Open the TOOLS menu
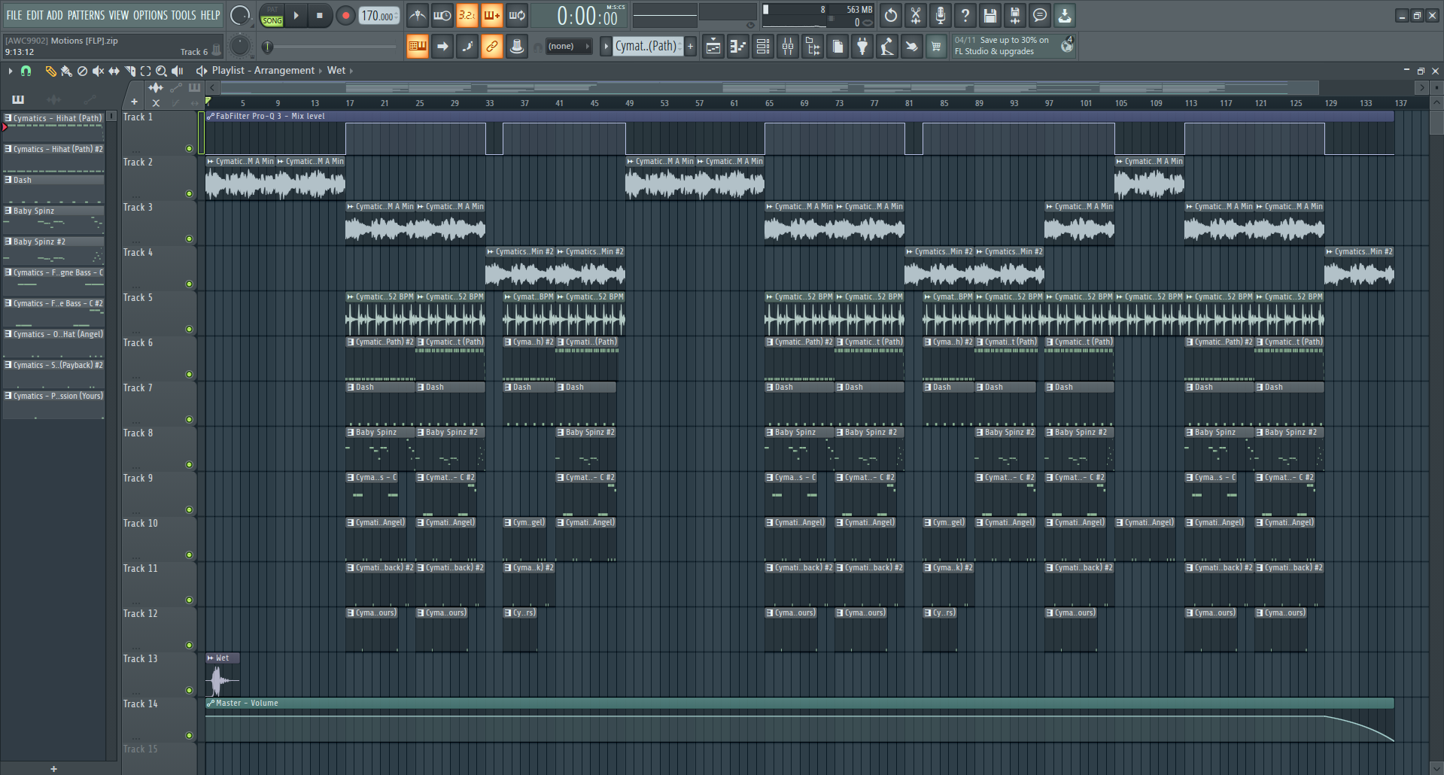Image resolution: width=1444 pixels, height=775 pixels. coord(184,15)
